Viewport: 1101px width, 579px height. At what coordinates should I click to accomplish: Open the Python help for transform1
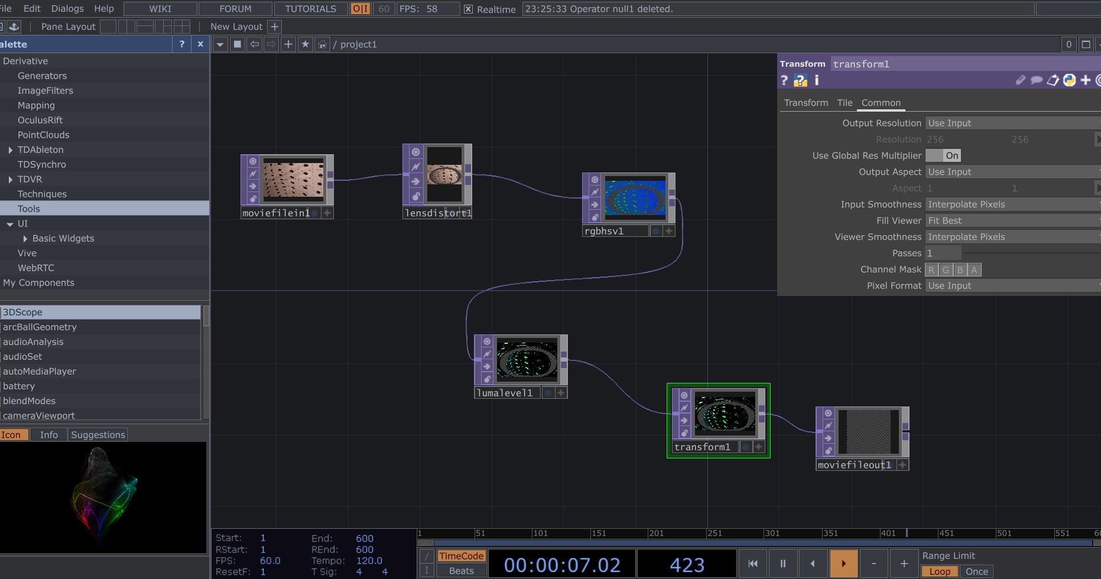[800, 81]
